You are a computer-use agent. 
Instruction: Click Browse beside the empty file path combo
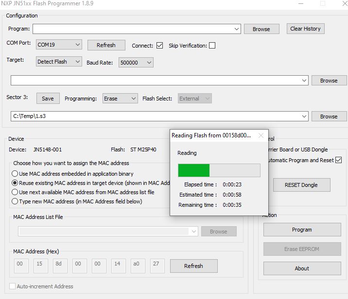(329, 81)
